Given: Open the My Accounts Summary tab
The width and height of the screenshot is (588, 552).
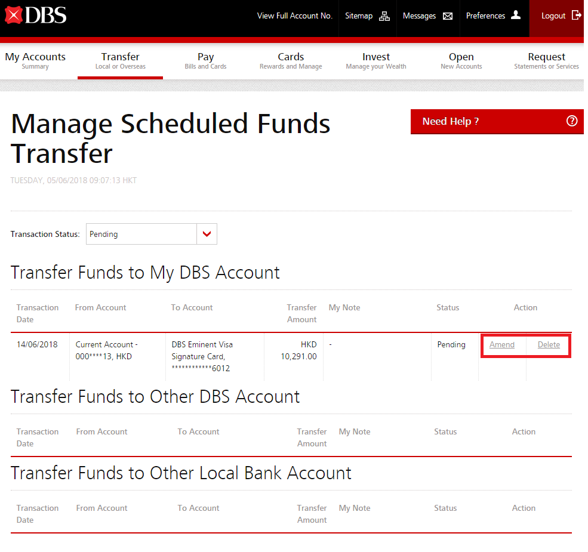Looking at the screenshot, I should (x=35, y=61).
